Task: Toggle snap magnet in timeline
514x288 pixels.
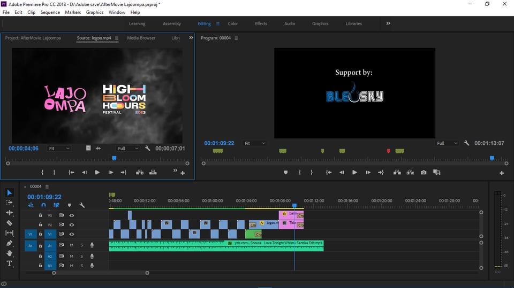Action: coord(44,205)
